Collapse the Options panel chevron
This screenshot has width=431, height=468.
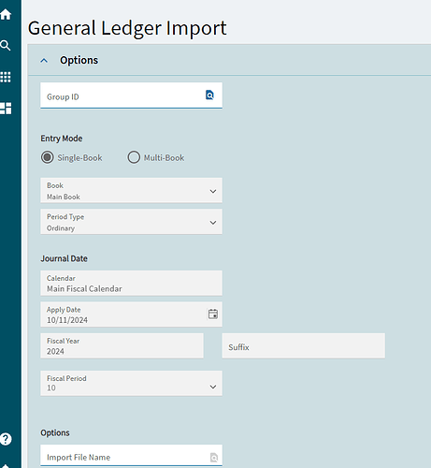[44, 61]
